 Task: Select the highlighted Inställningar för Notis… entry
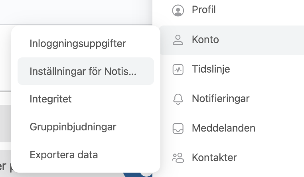86,71
